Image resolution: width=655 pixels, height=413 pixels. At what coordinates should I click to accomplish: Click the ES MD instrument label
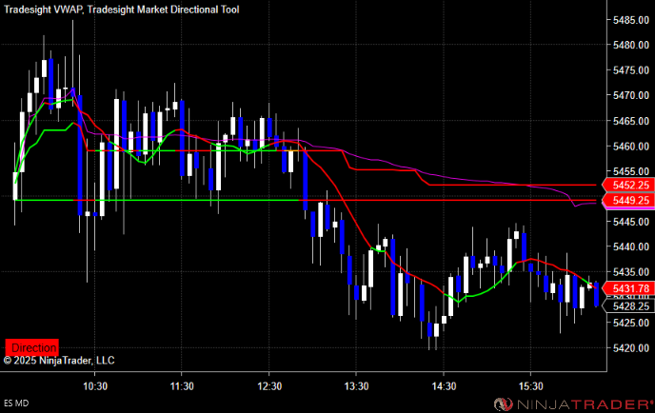(16, 403)
